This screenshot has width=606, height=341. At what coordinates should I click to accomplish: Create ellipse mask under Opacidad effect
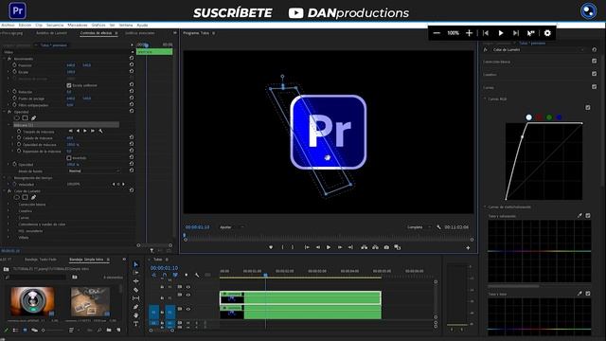(17, 118)
